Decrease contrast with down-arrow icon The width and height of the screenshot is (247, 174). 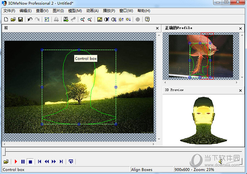(x=114, y=19)
